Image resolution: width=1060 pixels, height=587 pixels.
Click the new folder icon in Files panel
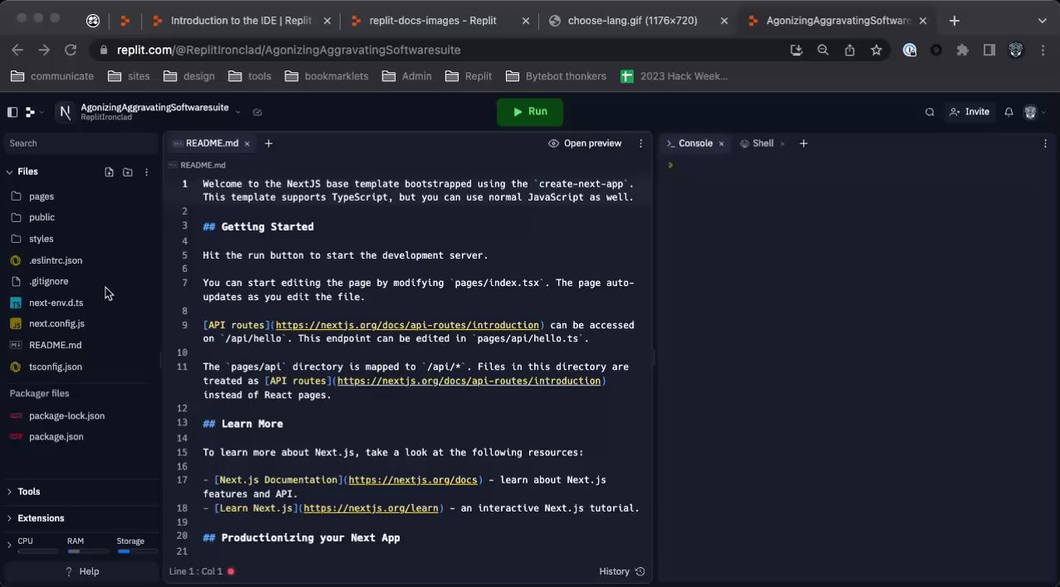pyautogui.click(x=128, y=172)
